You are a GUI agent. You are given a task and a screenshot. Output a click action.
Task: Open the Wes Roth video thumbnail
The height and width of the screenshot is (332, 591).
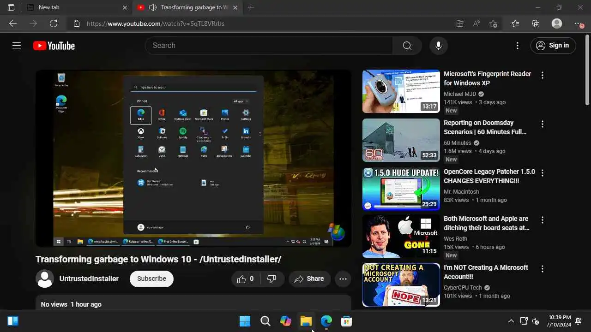[401, 236]
